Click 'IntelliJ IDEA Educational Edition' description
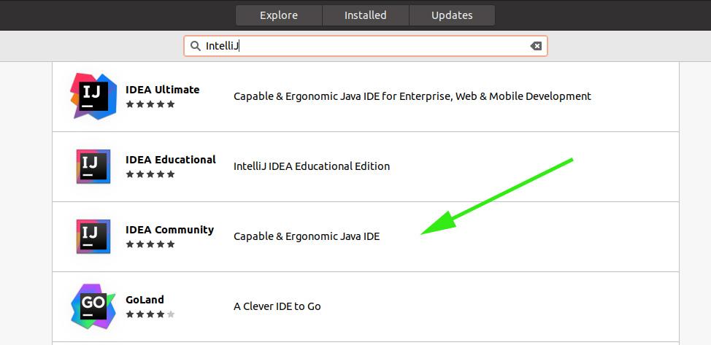Viewport: 711px width, 345px height. (x=312, y=166)
